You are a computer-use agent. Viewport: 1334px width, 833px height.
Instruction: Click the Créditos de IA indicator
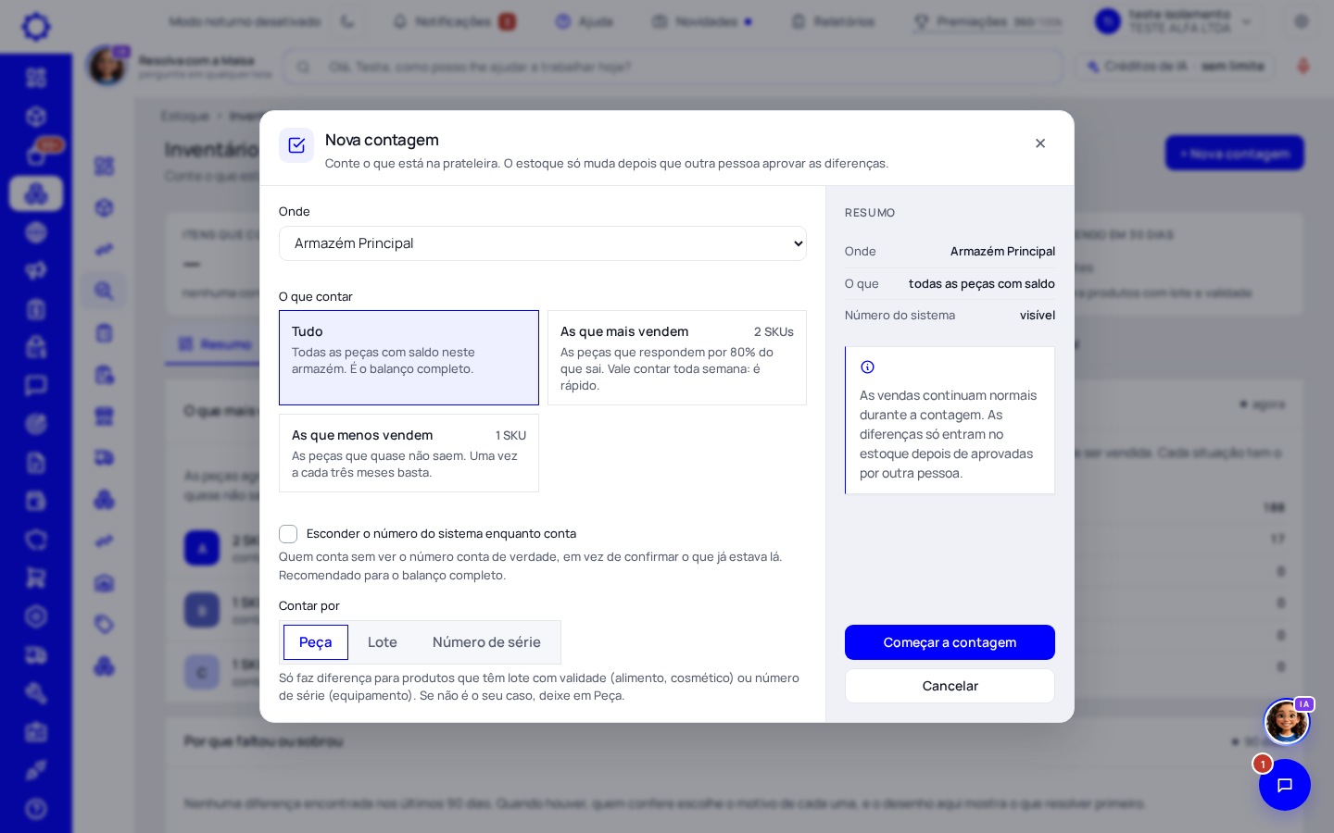coord(1176,67)
